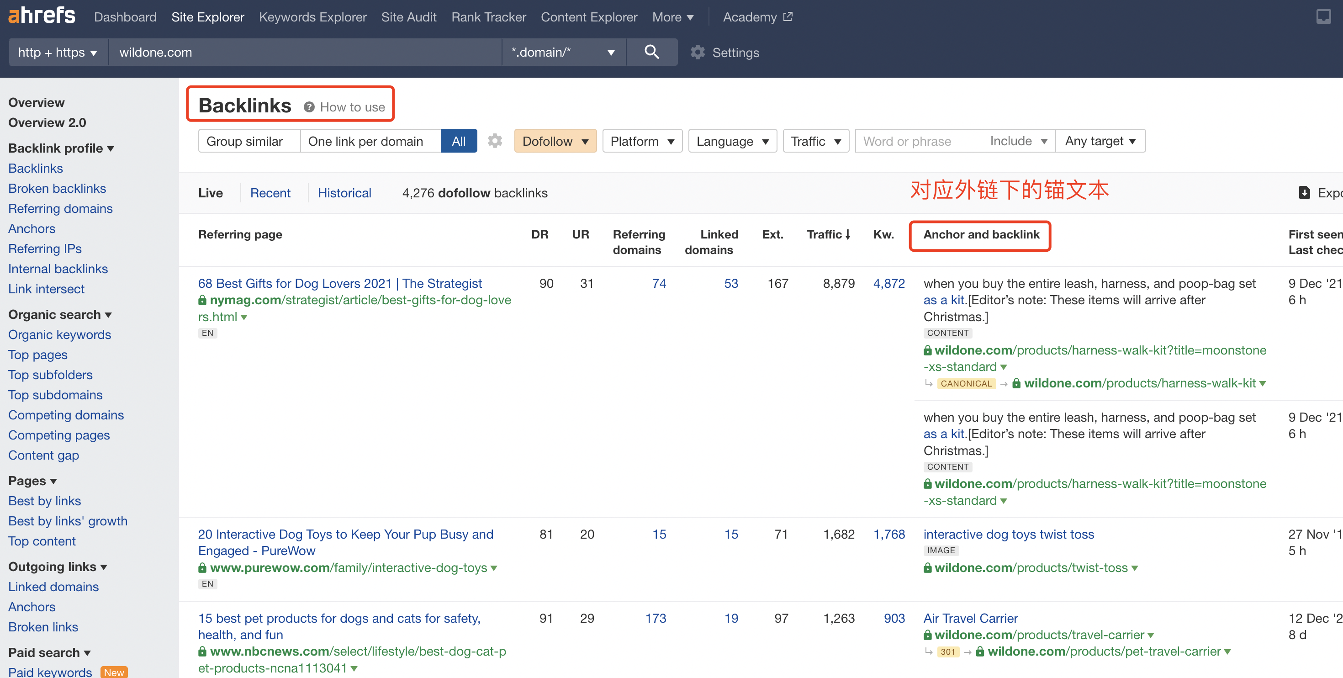The height and width of the screenshot is (678, 1343).
Task: Open the *.domain/* mode dropdown
Action: [564, 52]
